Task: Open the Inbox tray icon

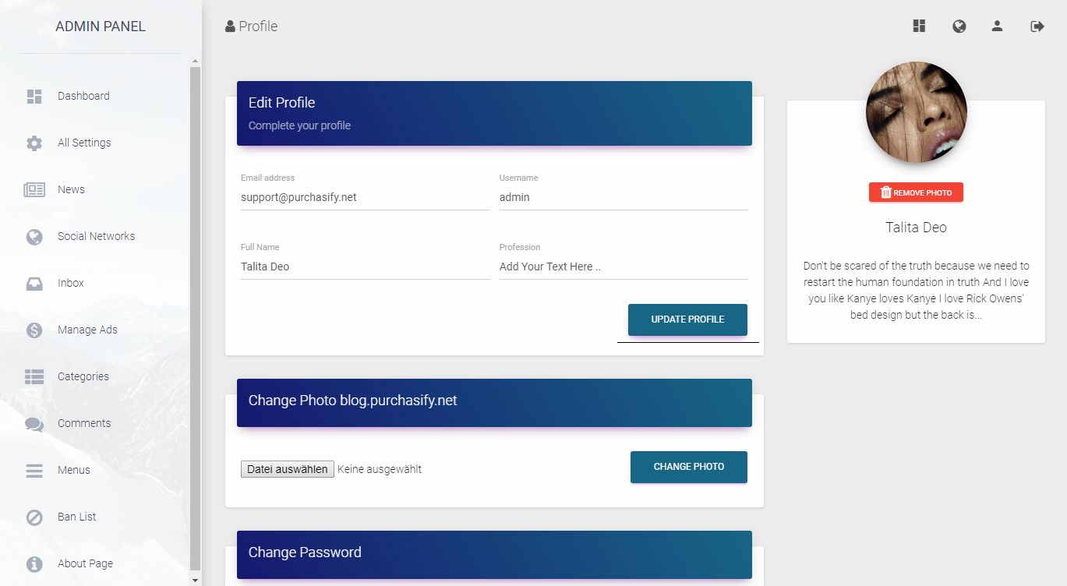Action: click(34, 284)
